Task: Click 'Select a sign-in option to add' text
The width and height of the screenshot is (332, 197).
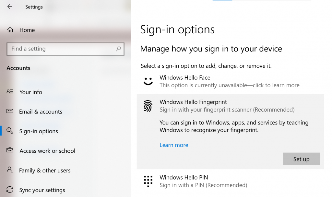Action: click(206, 66)
